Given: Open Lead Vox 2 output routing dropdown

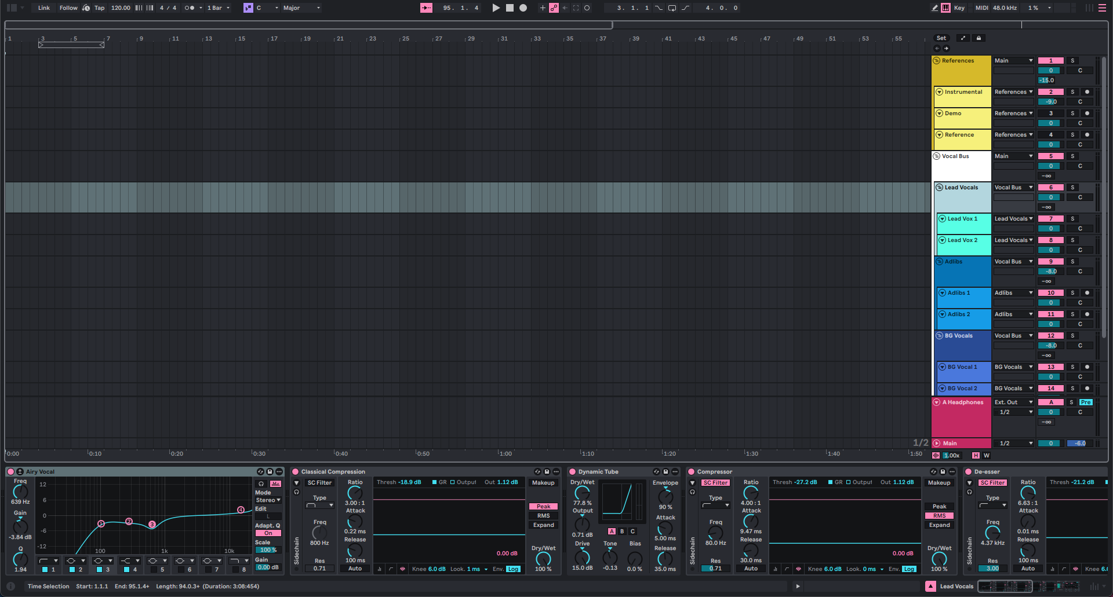Looking at the screenshot, I should click(x=1013, y=240).
